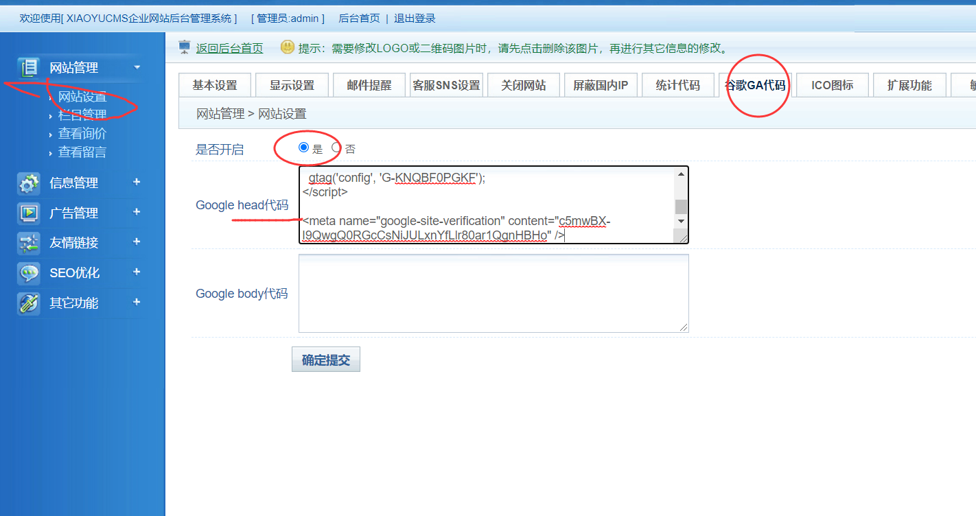Click the 广告管理 monitor icon
The width and height of the screenshot is (976, 516).
click(29, 213)
